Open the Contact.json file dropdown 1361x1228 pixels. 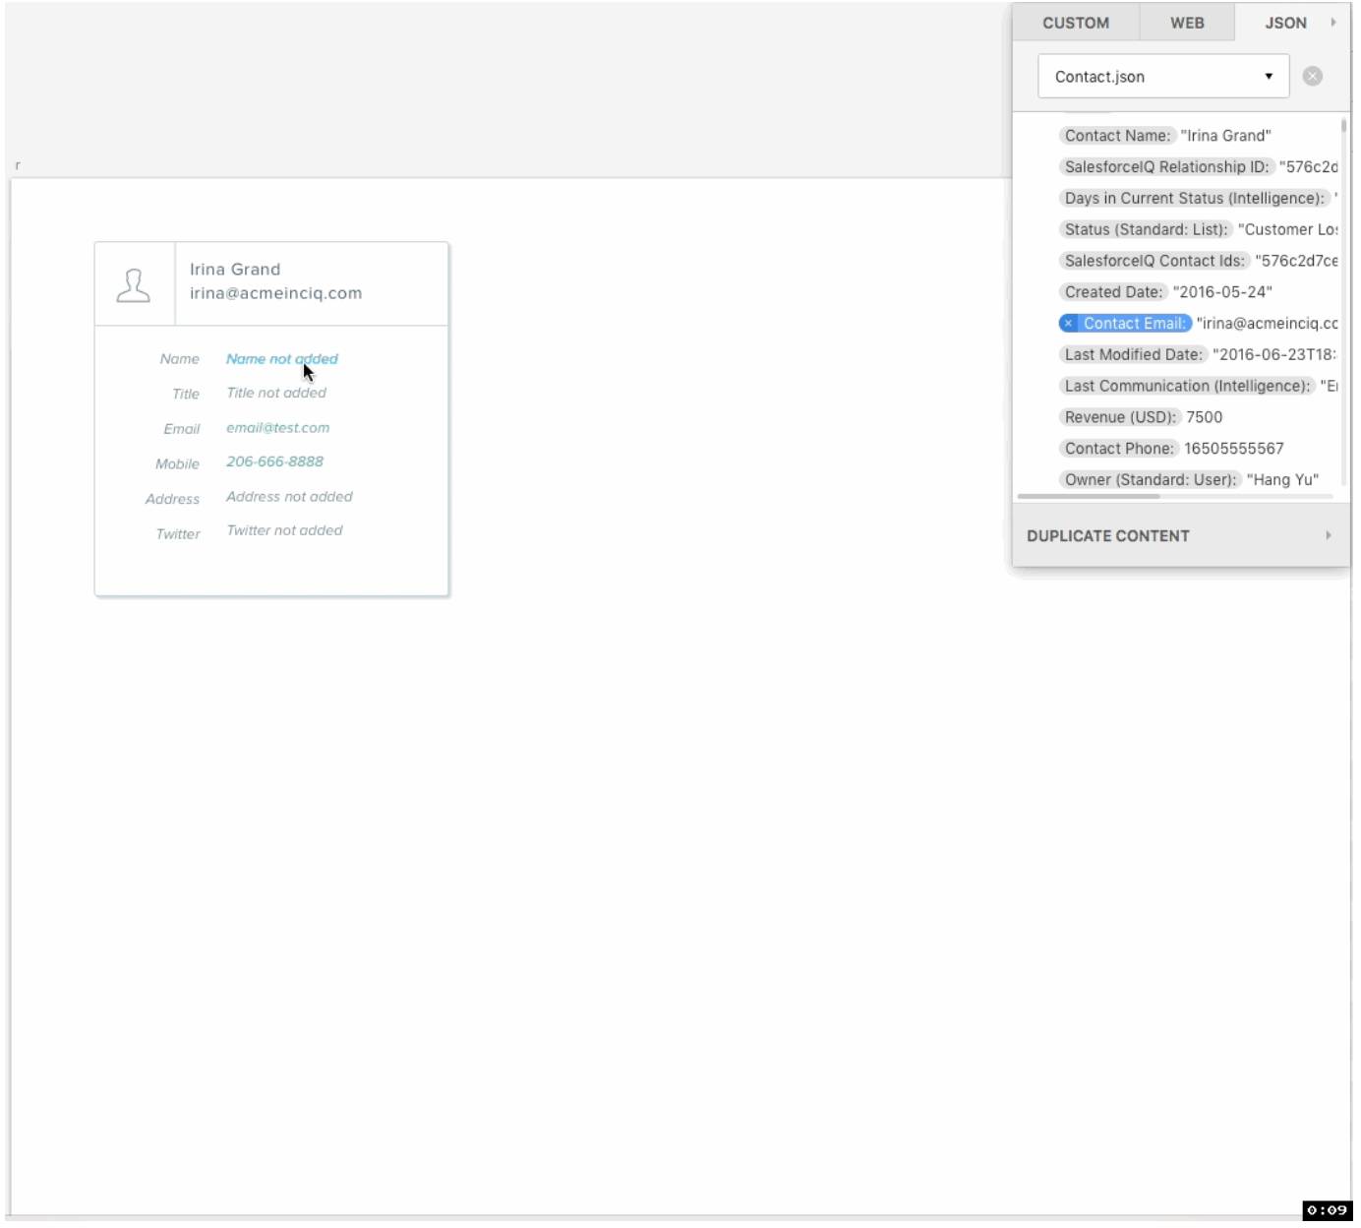pyautogui.click(x=1163, y=76)
